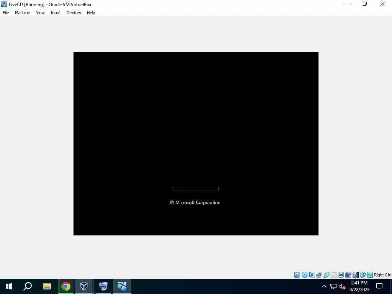
Task: Click the network tray icon
Action: pos(333,286)
